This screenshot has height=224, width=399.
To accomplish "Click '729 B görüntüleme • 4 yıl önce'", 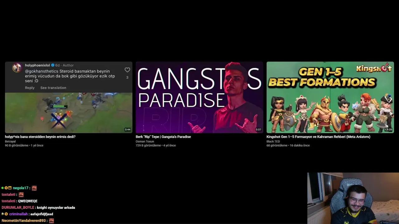I will click(156, 145).
